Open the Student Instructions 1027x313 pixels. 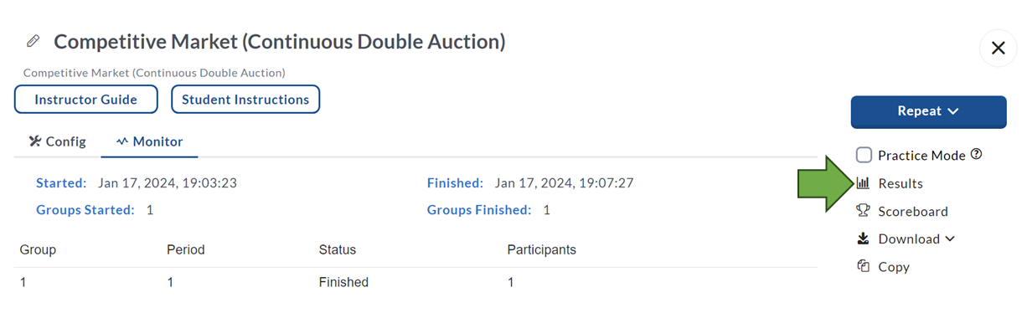click(x=245, y=100)
